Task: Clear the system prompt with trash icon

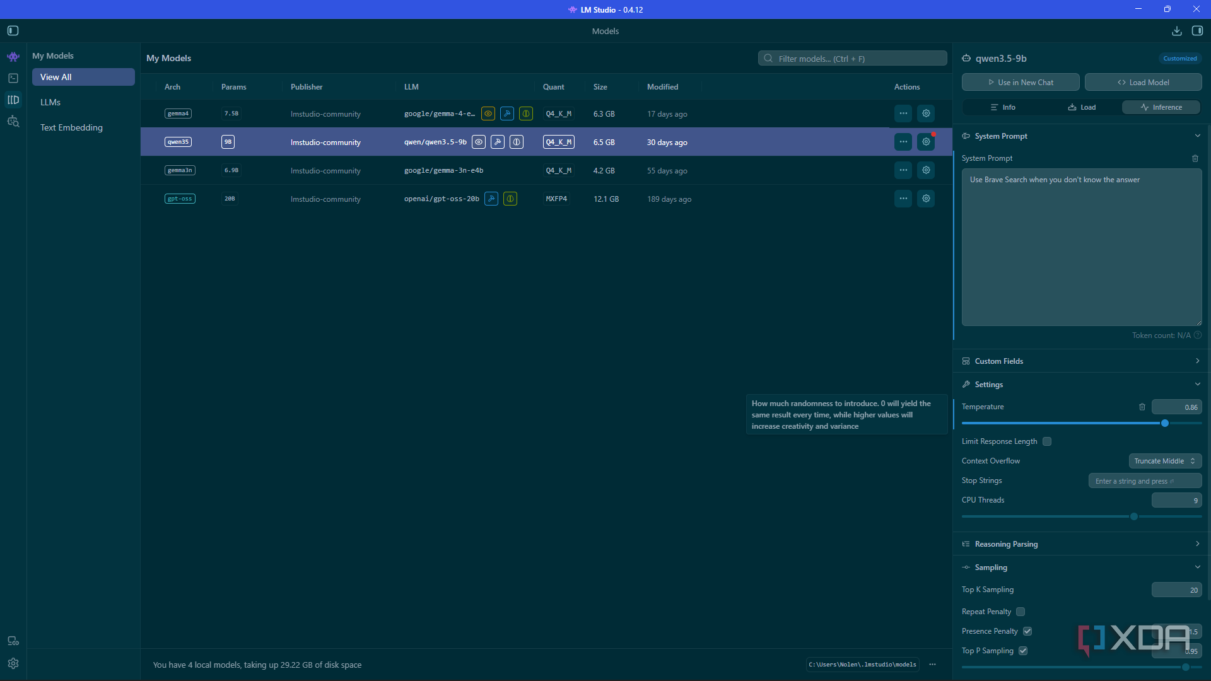Action: pos(1195,158)
